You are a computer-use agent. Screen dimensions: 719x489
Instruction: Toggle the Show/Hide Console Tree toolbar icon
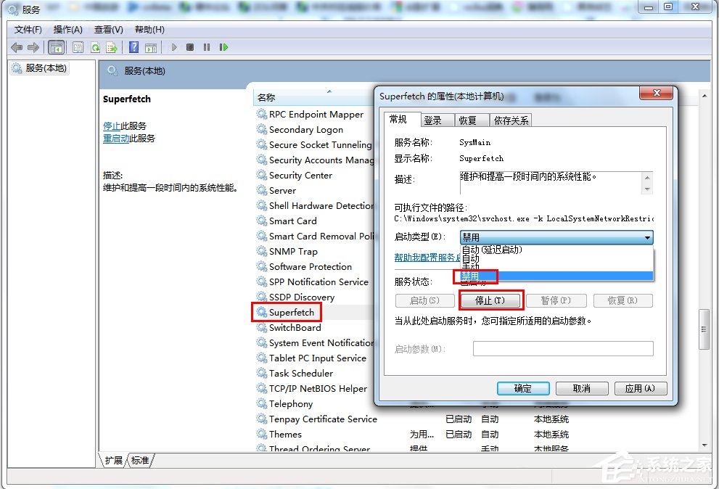56,46
